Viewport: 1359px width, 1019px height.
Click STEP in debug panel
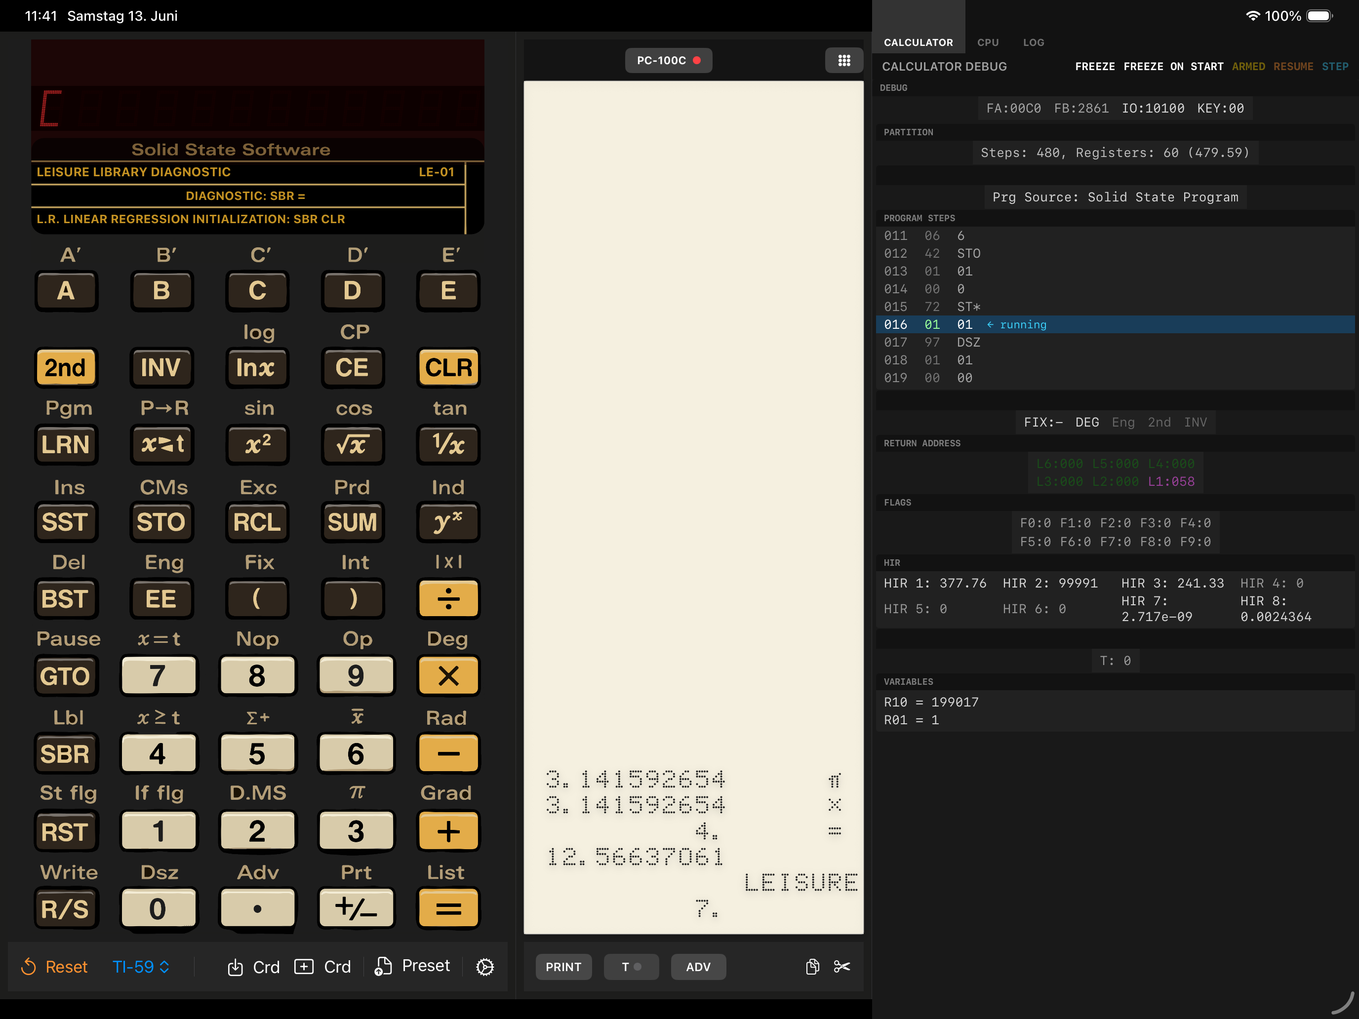(1335, 66)
